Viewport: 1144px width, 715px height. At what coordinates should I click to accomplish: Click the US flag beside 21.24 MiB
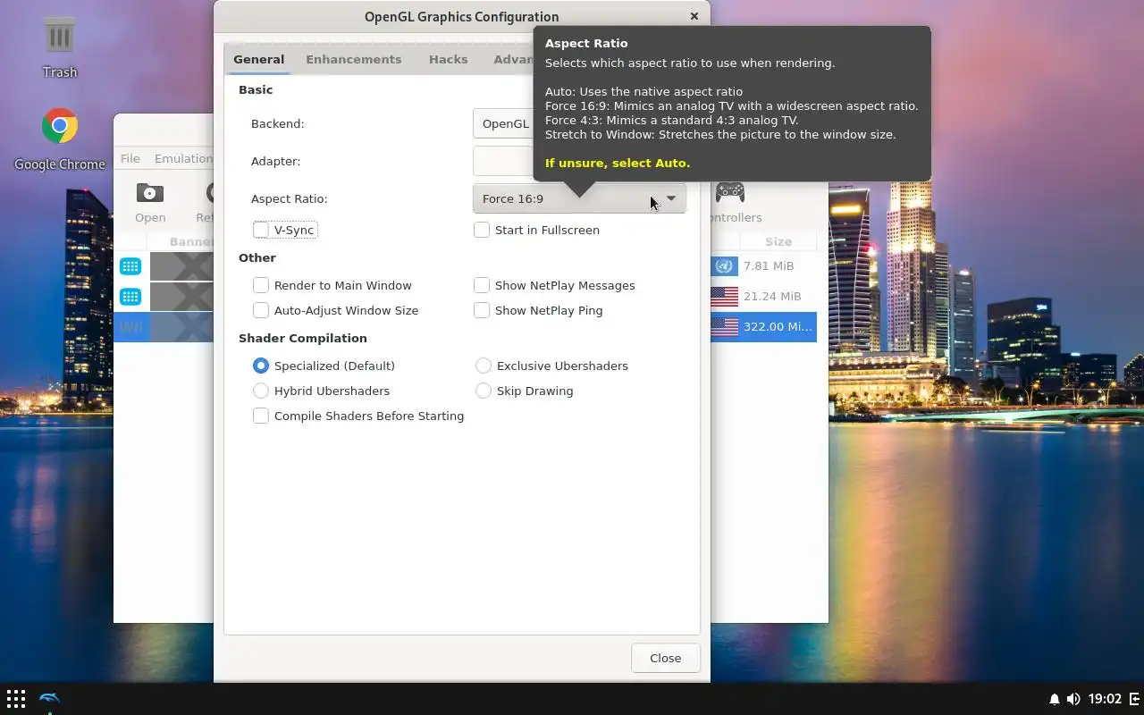click(725, 296)
